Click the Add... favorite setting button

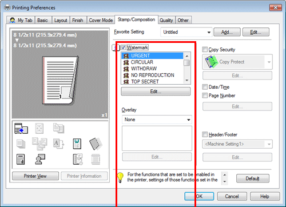[x=227, y=32]
